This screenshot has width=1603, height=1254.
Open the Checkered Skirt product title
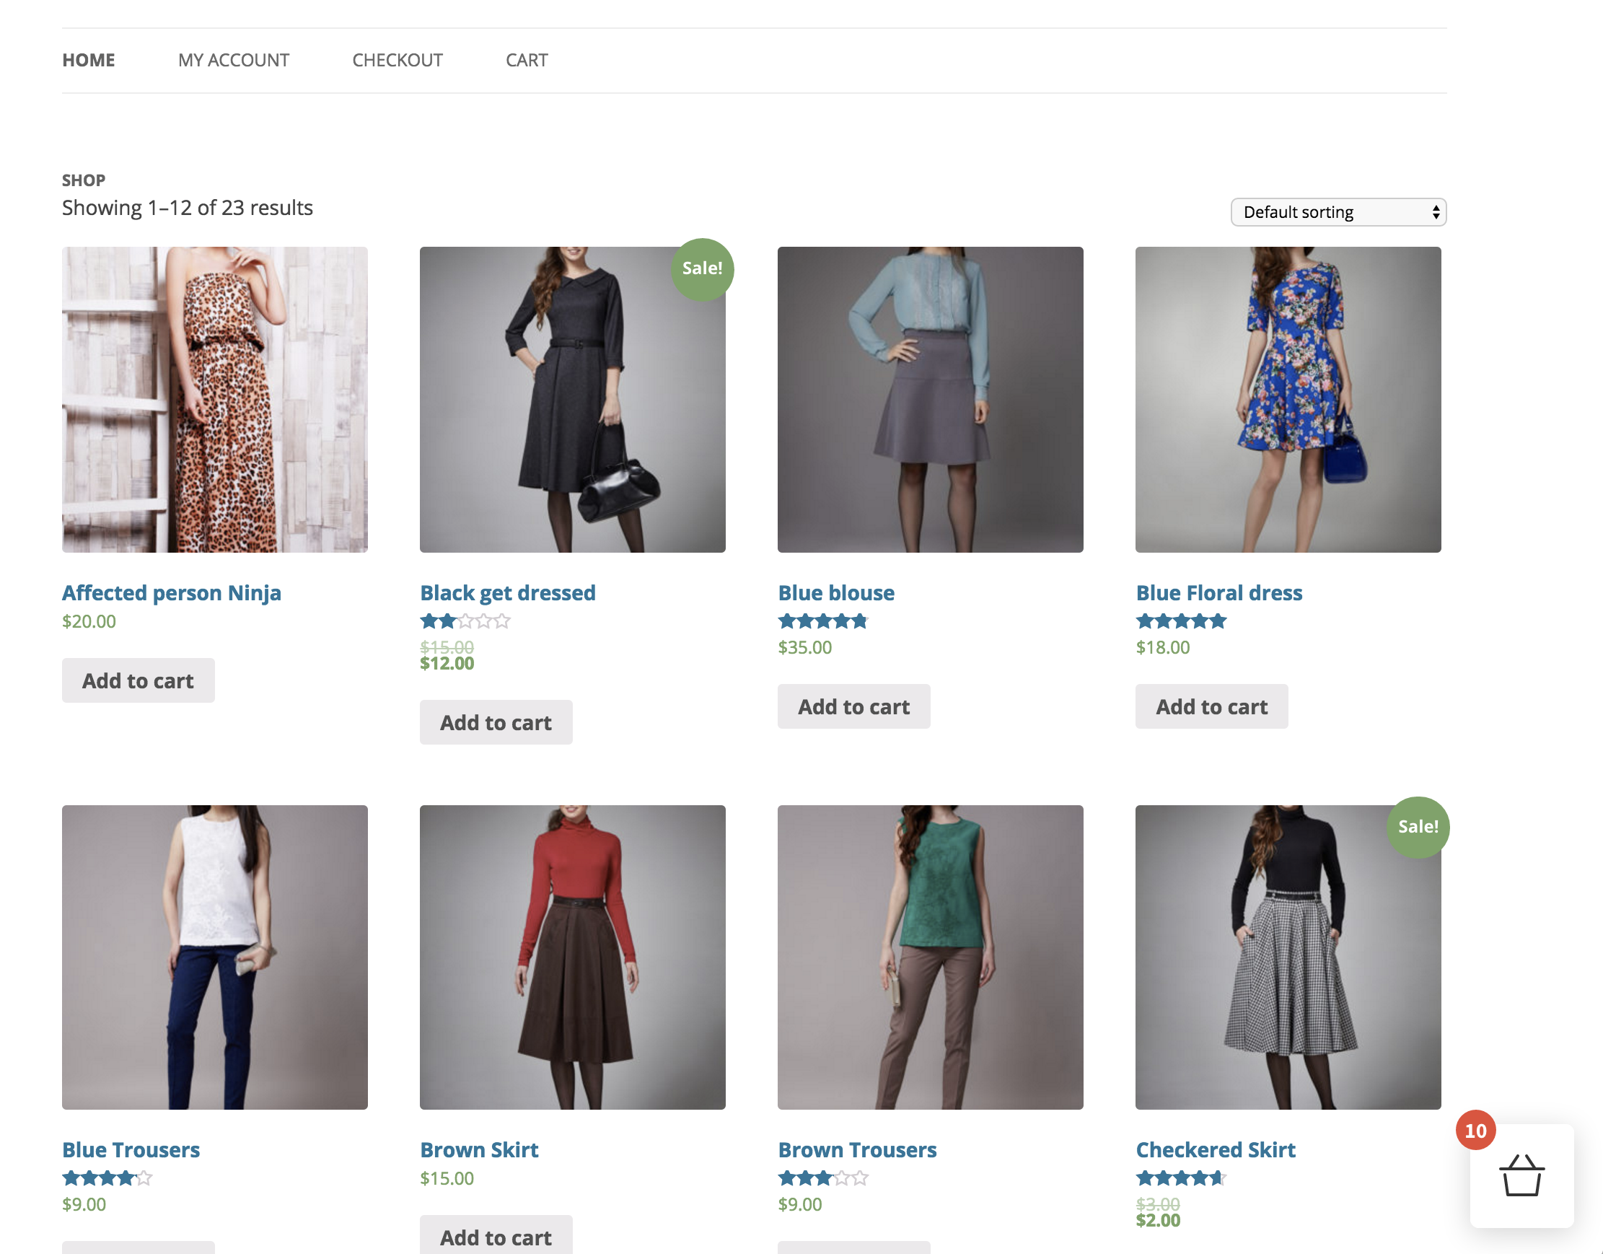tap(1216, 1150)
